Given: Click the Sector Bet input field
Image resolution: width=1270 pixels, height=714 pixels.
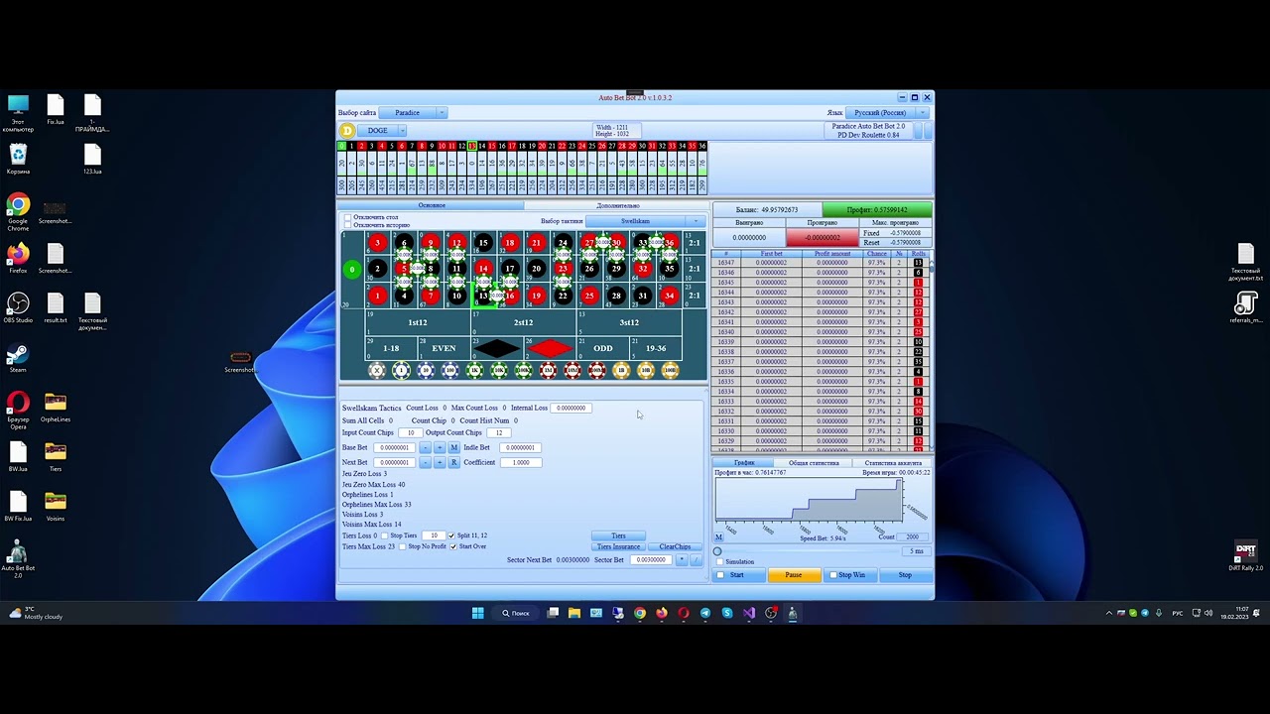Looking at the screenshot, I should [x=651, y=559].
